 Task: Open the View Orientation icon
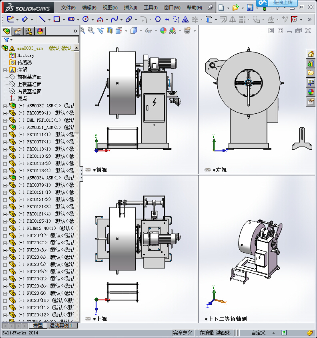pyautogui.click(x=119, y=30)
